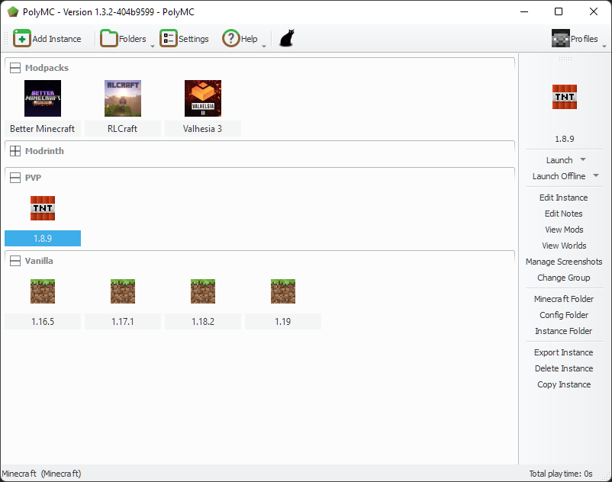
Task: Click the selected 1.8.9 instance label
Action: tap(42, 238)
